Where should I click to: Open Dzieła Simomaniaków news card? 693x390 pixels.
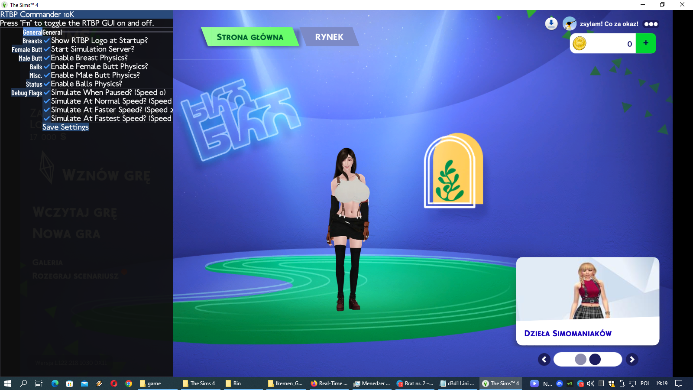(x=588, y=301)
